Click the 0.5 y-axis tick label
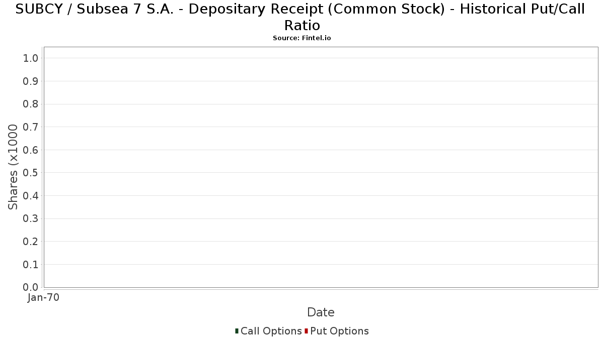Viewport: 604px width, 339px height. click(x=31, y=173)
